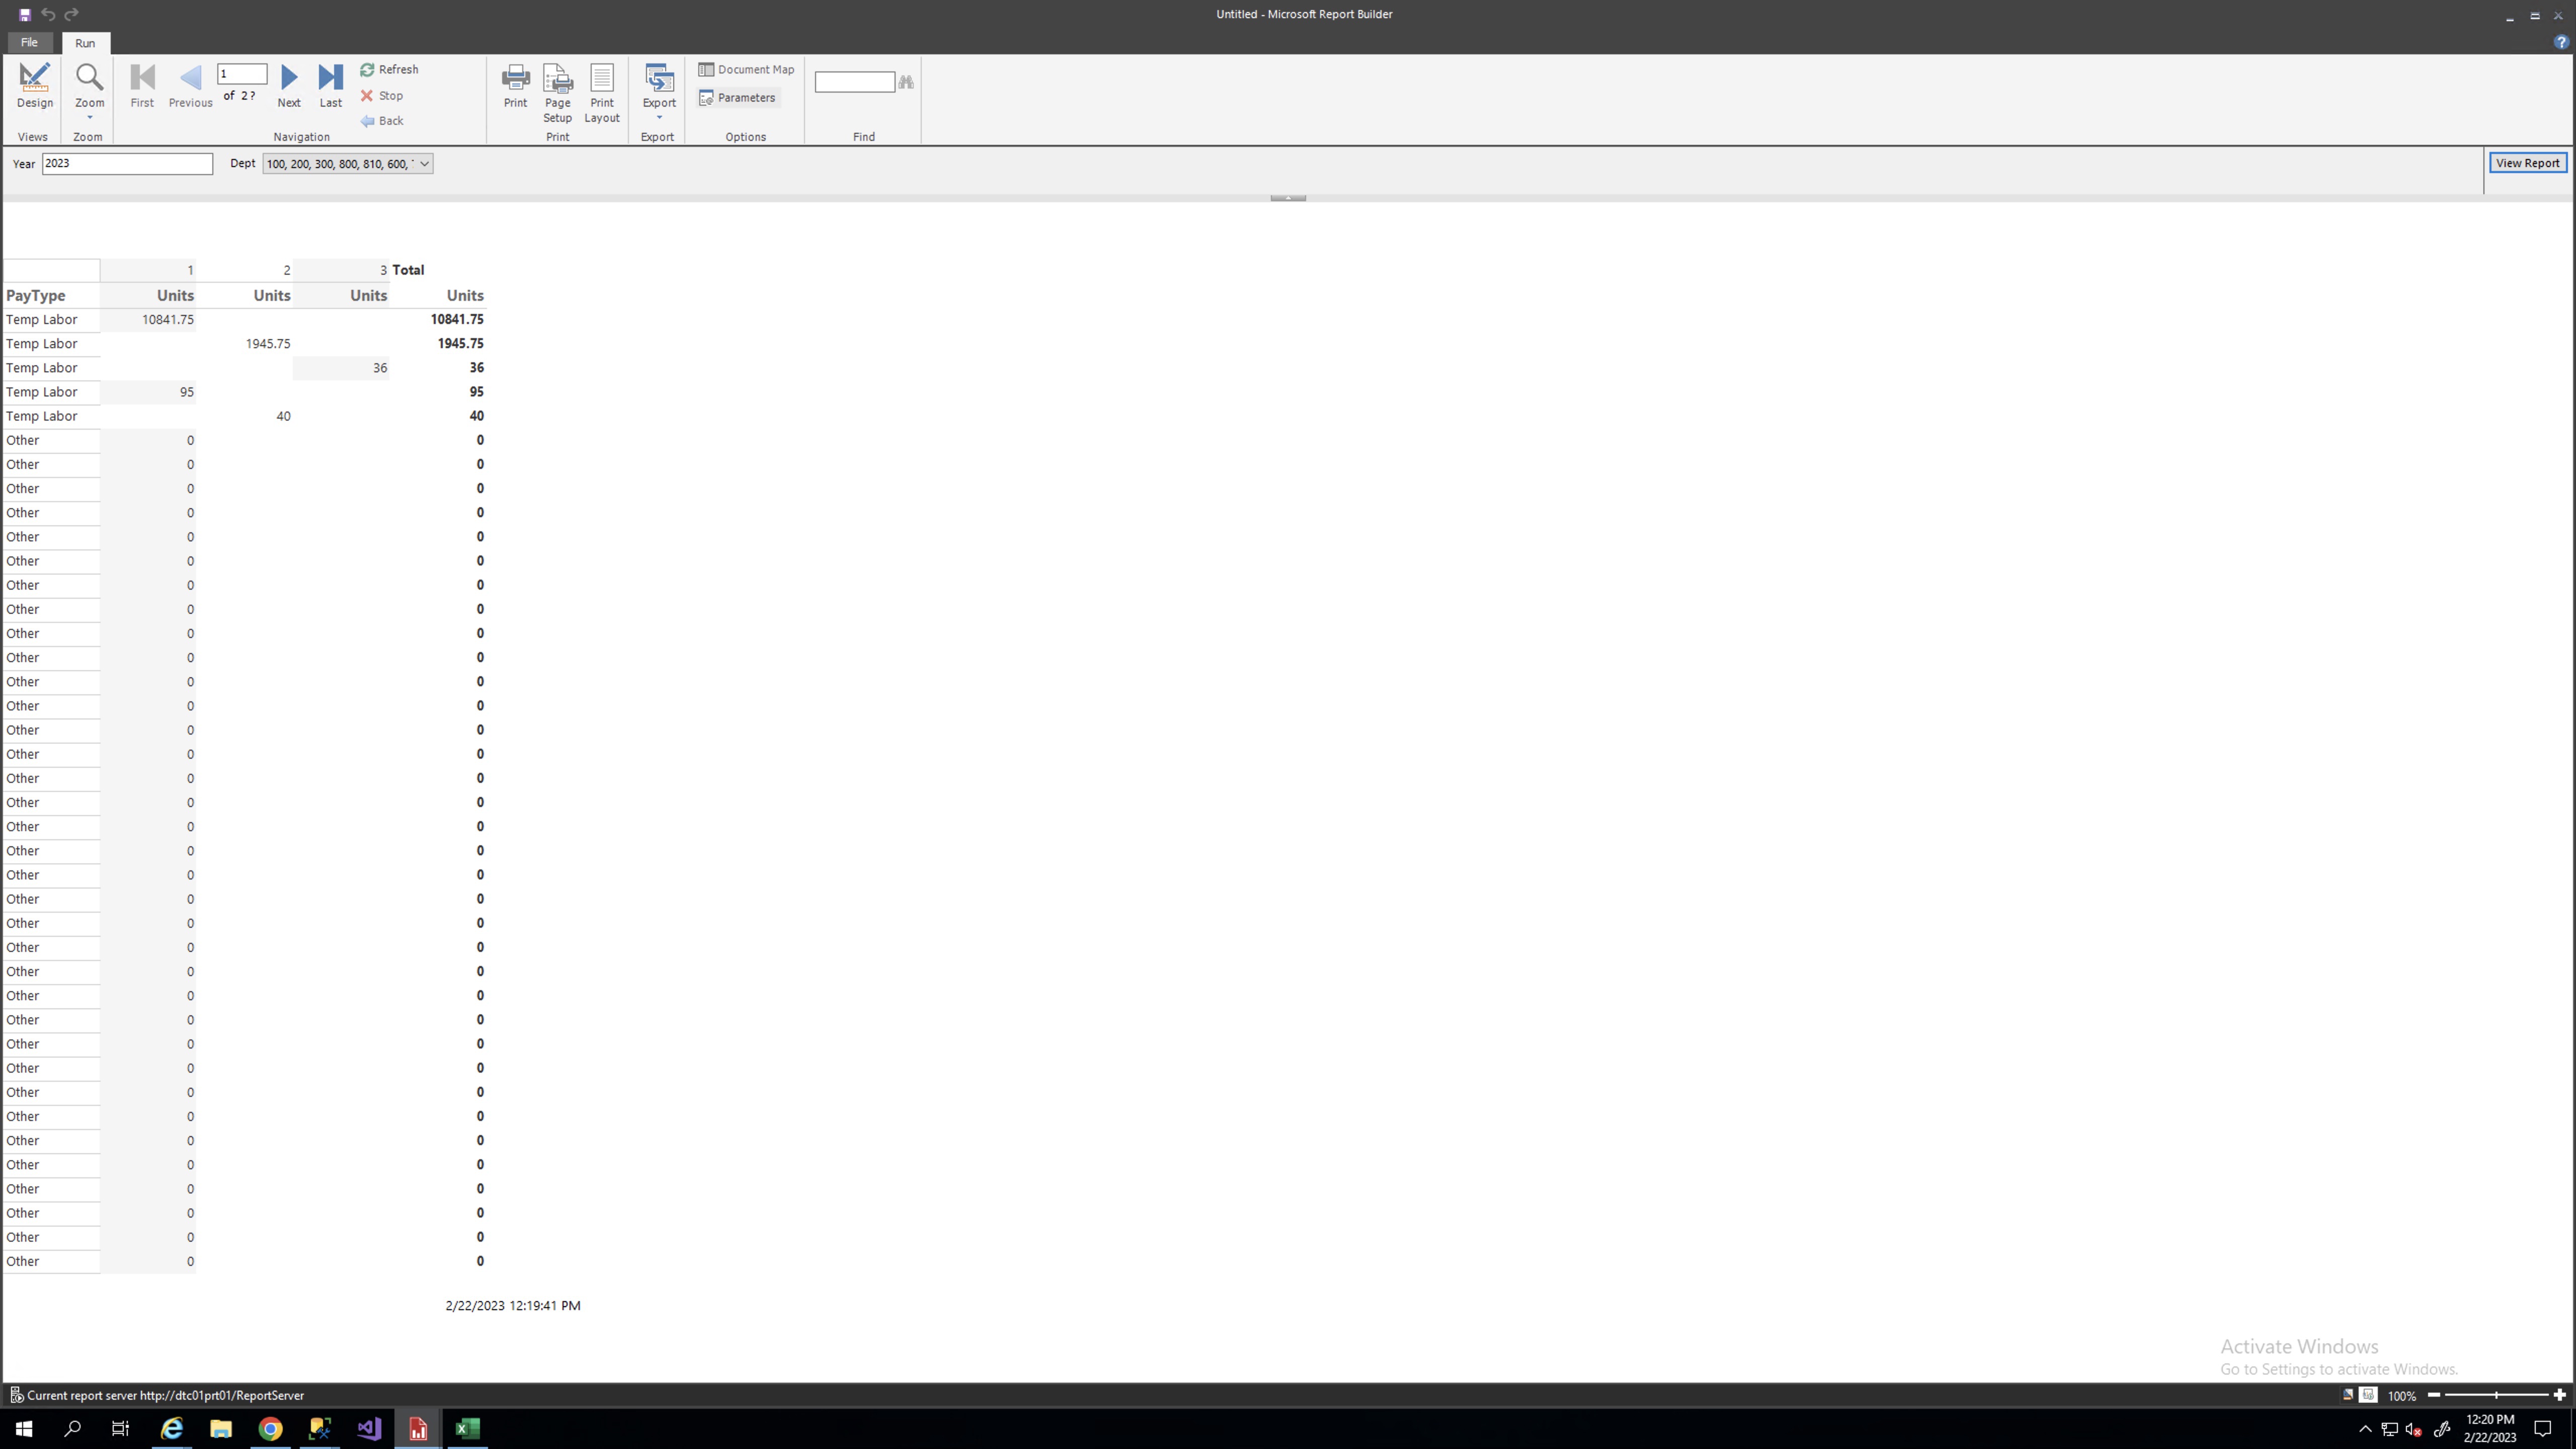
Task: Click the Total column header
Action: tap(408, 270)
